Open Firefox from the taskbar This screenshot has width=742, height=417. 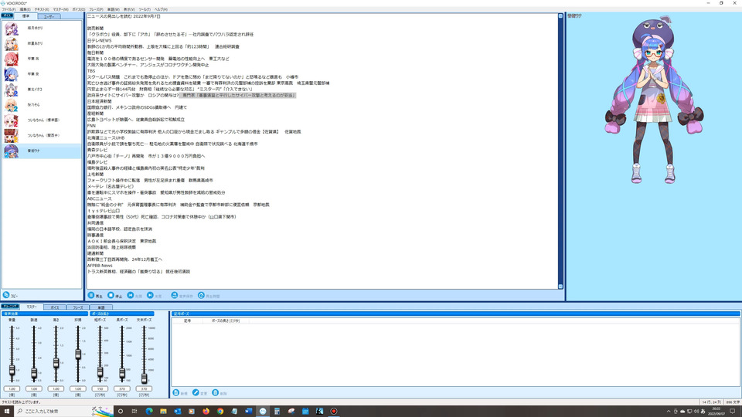tap(206, 411)
